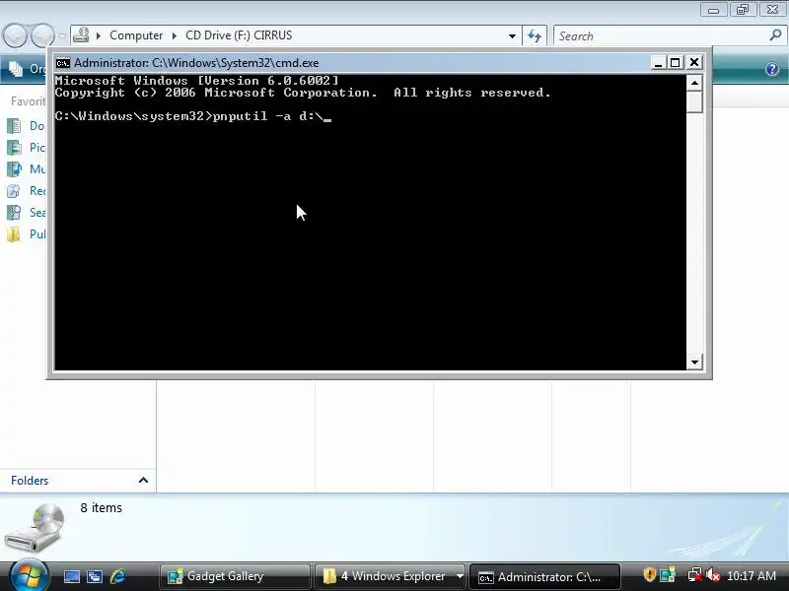The height and width of the screenshot is (591, 789).
Task: Open Explorer help via question mark icon
Action: (x=772, y=69)
